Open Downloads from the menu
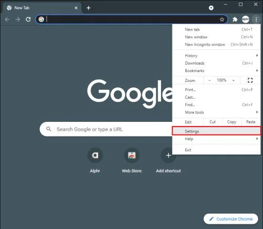 [216, 63]
